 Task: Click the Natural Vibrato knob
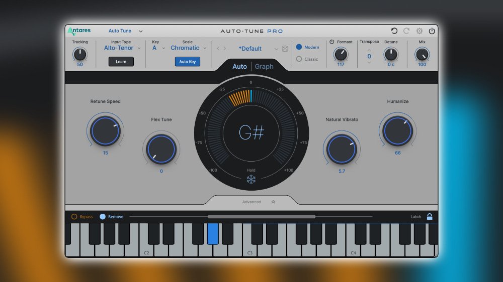click(342, 149)
